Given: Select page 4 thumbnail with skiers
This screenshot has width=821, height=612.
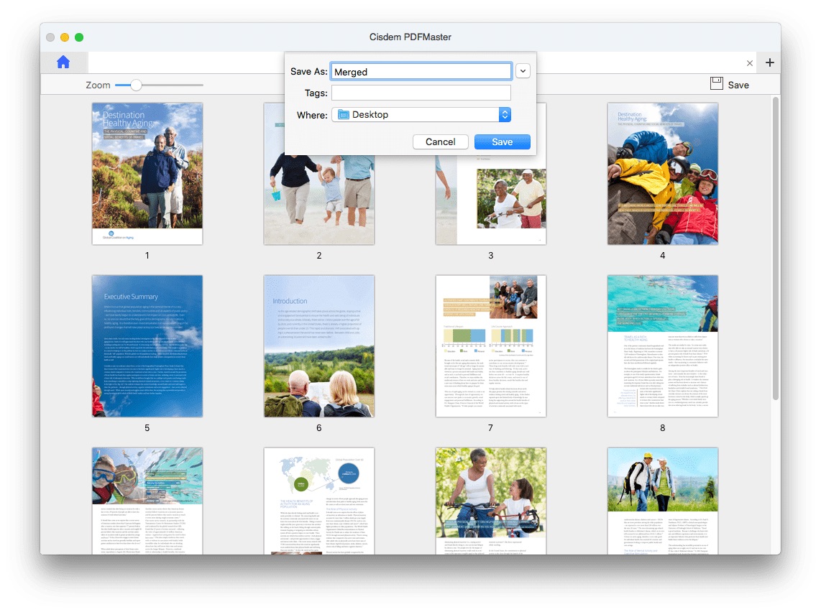Looking at the screenshot, I should pos(662,173).
